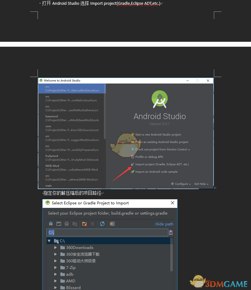Expand the AMD folder
Image resolution: width=251 pixels, height=290 pixels.
[x=55, y=281]
